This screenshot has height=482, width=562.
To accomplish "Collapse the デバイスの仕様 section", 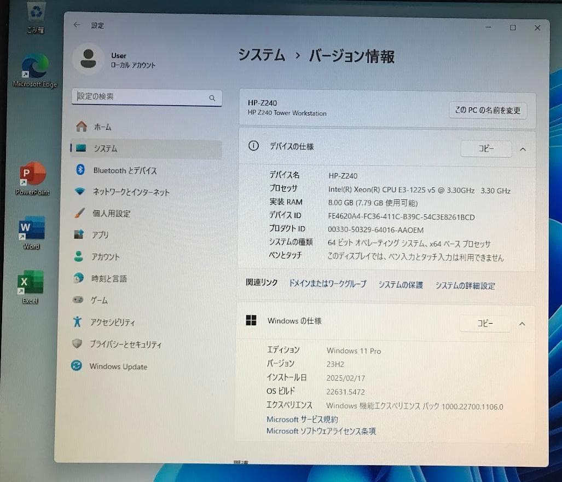I will tap(523, 149).
